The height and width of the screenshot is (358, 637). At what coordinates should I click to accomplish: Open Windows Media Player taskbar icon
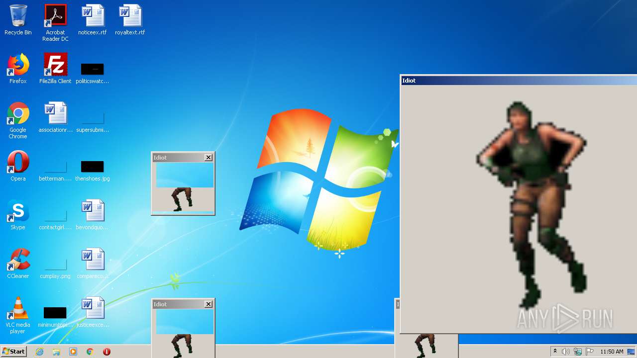(x=73, y=352)
